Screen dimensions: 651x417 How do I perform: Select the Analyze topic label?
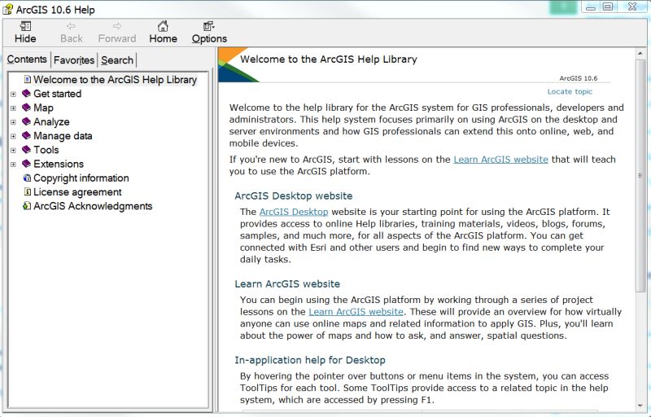tap(51, 121)
